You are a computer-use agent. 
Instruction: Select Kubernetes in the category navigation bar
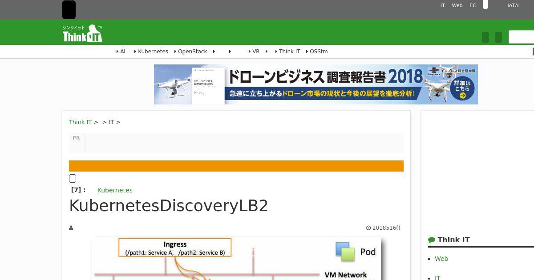pyautogui.click(x=153, y=52)
